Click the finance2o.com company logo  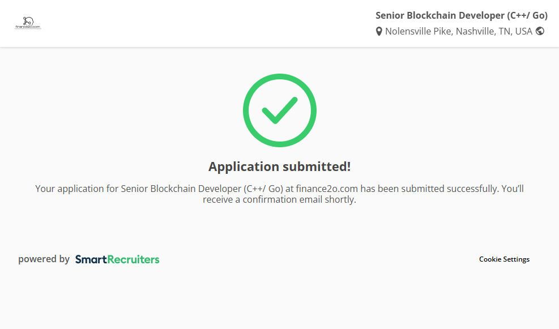(28, 23)
